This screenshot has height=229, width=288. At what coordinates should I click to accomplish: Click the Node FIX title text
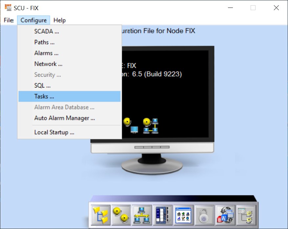pos(181,31)
